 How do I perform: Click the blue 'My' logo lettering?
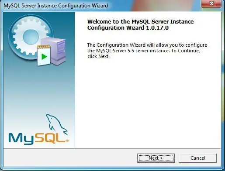21,139
